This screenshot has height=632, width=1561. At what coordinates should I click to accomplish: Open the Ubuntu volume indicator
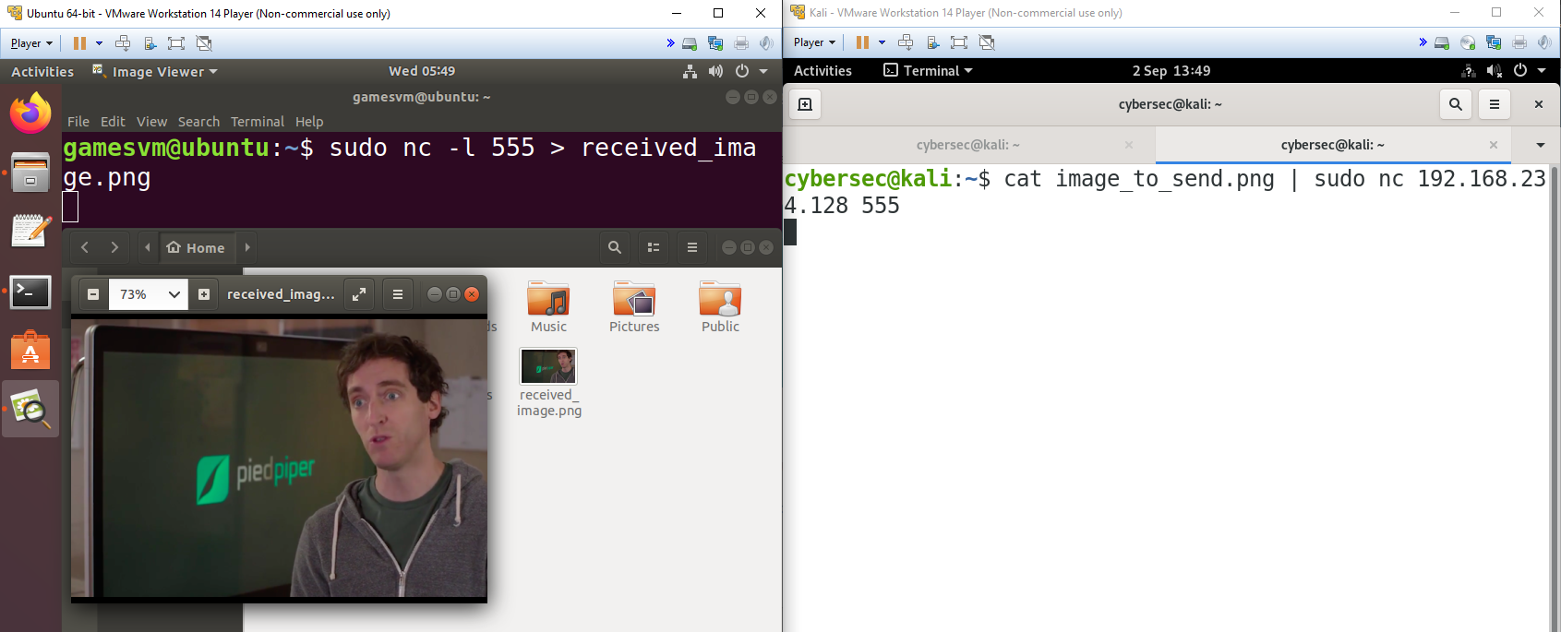click(715, 71)
